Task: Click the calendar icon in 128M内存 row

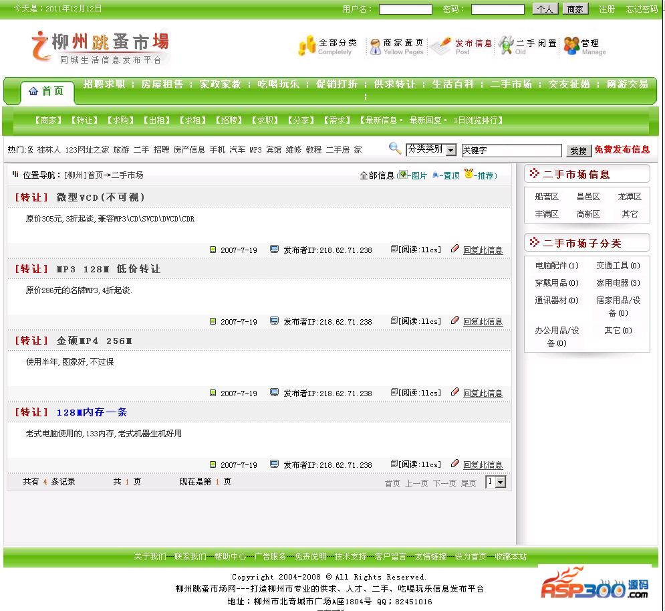Action: pyautogui.click(x=213, y=464)
